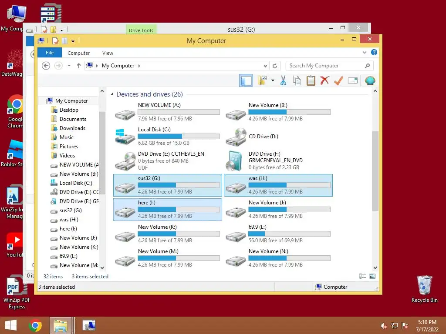Toggle the navigation pane toolbar button
The height and width of the screenshot is (334, 446).
pyautogui.click(x=246, y=80)
